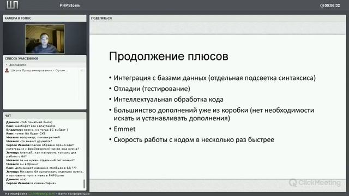Image resolution: width=349 pixels, height=196 pixels.
Task: Click the PHPStorm room title
Action: [70, 5]
